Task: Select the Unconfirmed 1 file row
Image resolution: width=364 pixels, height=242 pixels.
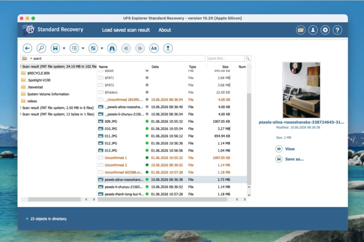Action: [172, 158]
